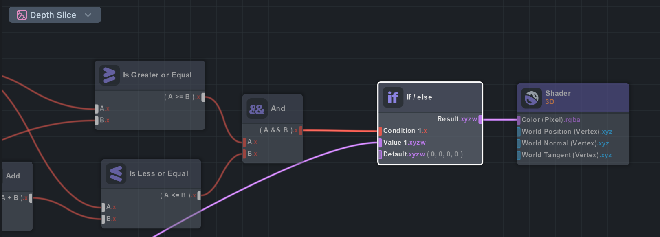660x237 pixels.
Task: Click the ( A && B ).x output port
Action: click(x=301, y=130)
